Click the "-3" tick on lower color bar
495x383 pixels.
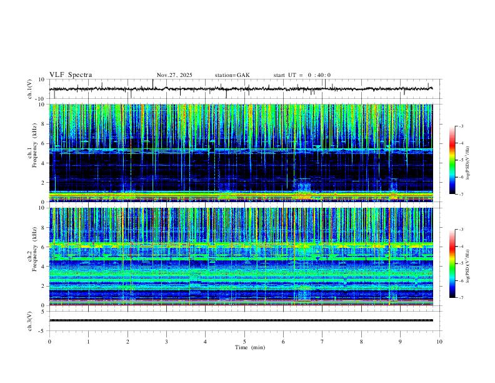461,230
